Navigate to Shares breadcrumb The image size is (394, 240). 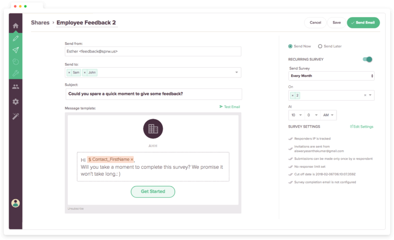click(x=40, y=23)
